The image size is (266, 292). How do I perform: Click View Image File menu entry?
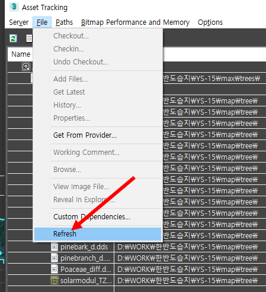(98, 187)
